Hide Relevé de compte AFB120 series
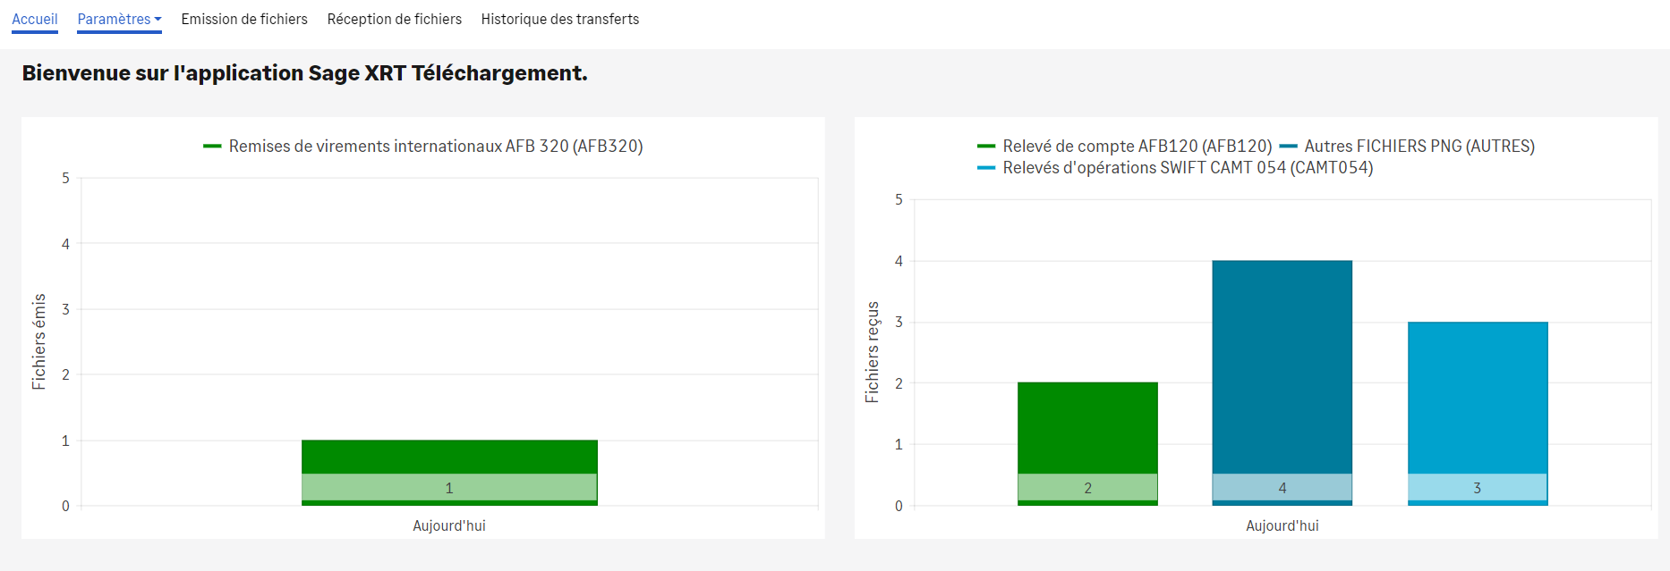The width and height of the screenshot is (1670, 571). tap(1137, 146)
